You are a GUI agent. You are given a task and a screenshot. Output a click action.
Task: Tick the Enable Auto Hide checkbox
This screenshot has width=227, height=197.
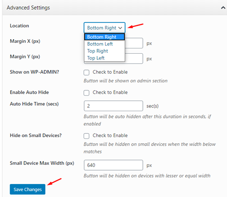click(x=87, y=93)
